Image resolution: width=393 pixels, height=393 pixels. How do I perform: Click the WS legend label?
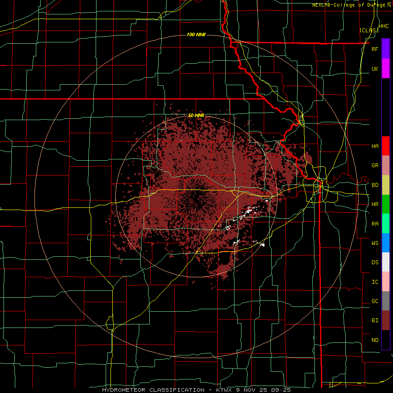pos(375,243)
